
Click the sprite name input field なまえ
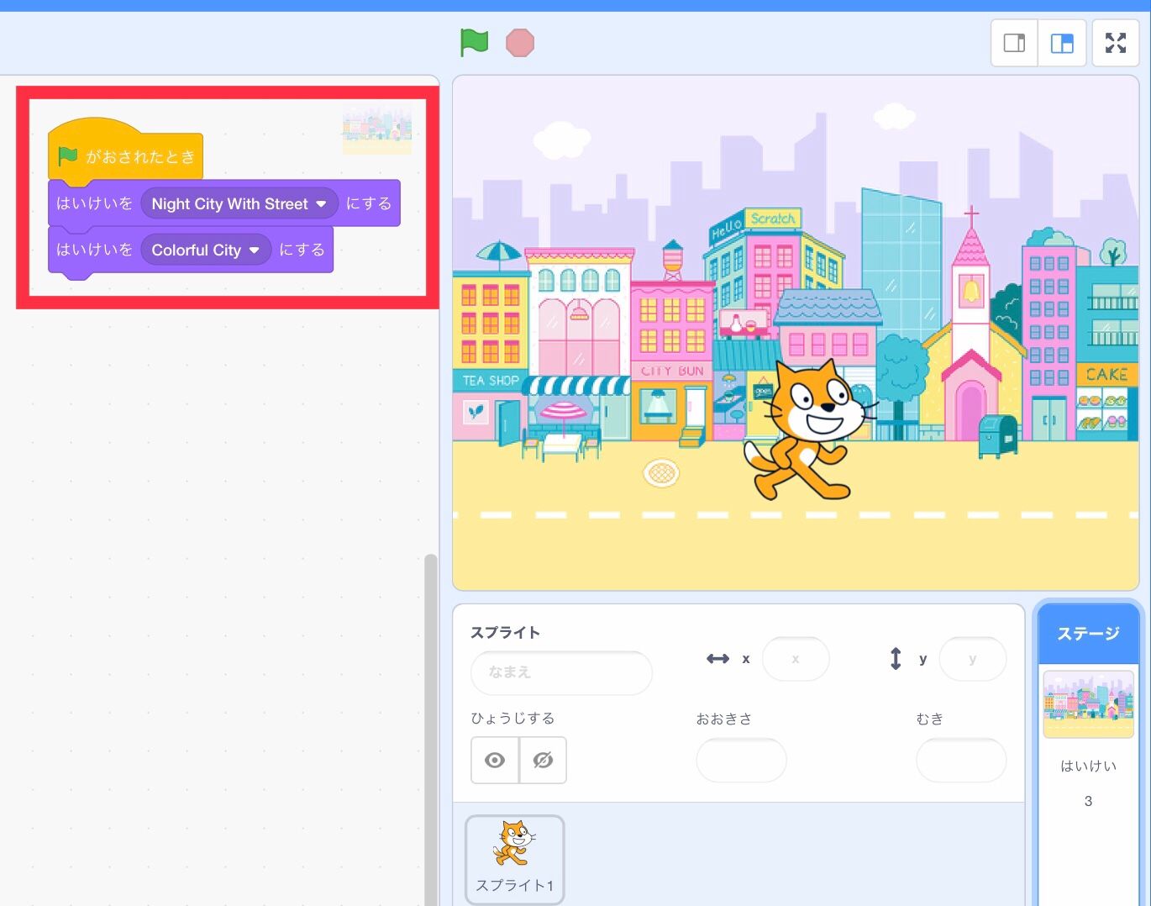tap(560, 672)
